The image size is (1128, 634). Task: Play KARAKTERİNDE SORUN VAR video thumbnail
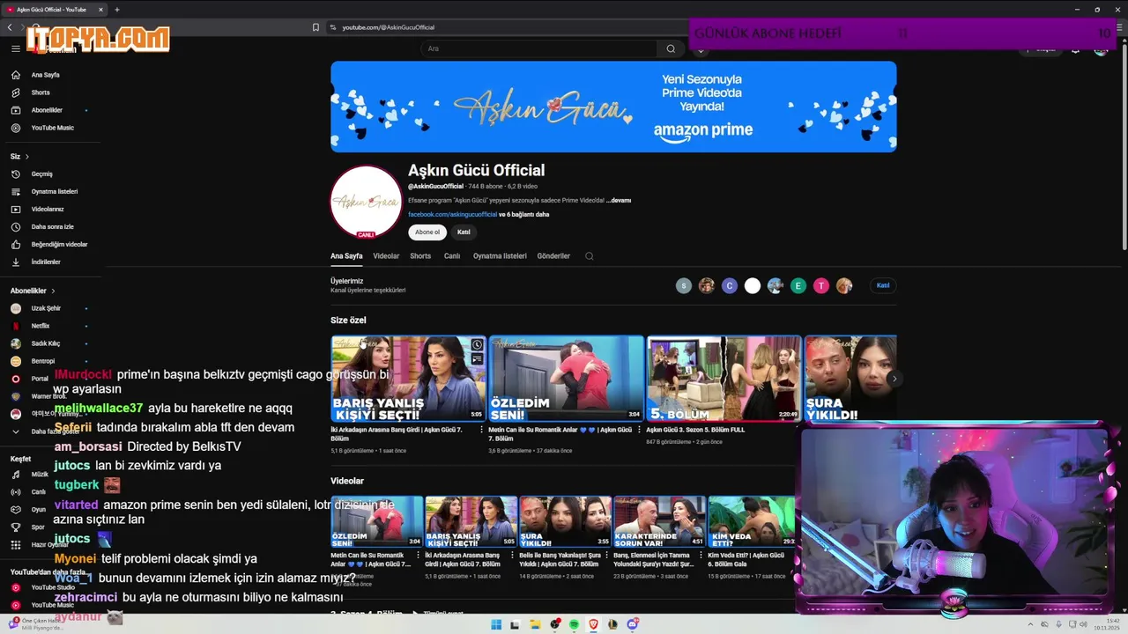[x=659, y=521]
